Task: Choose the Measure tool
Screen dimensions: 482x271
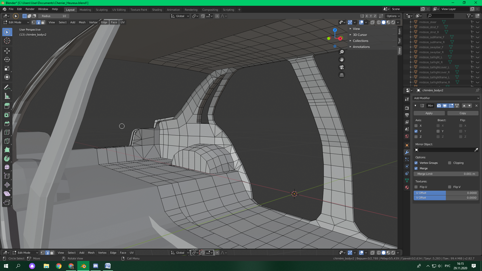Action: coord(7,96)
